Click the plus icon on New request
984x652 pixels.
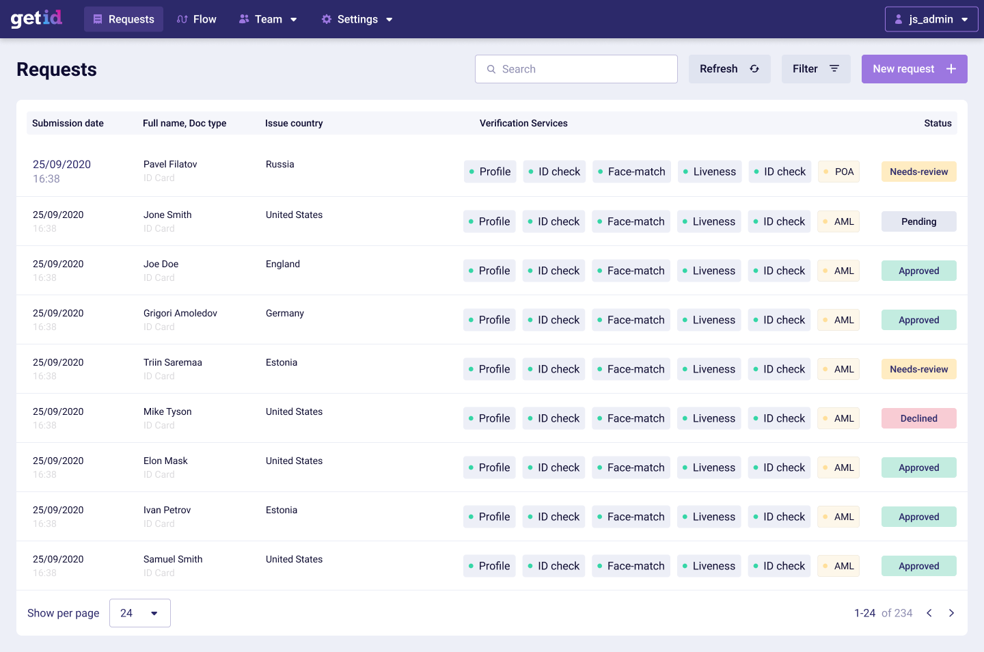pos(951,68)
